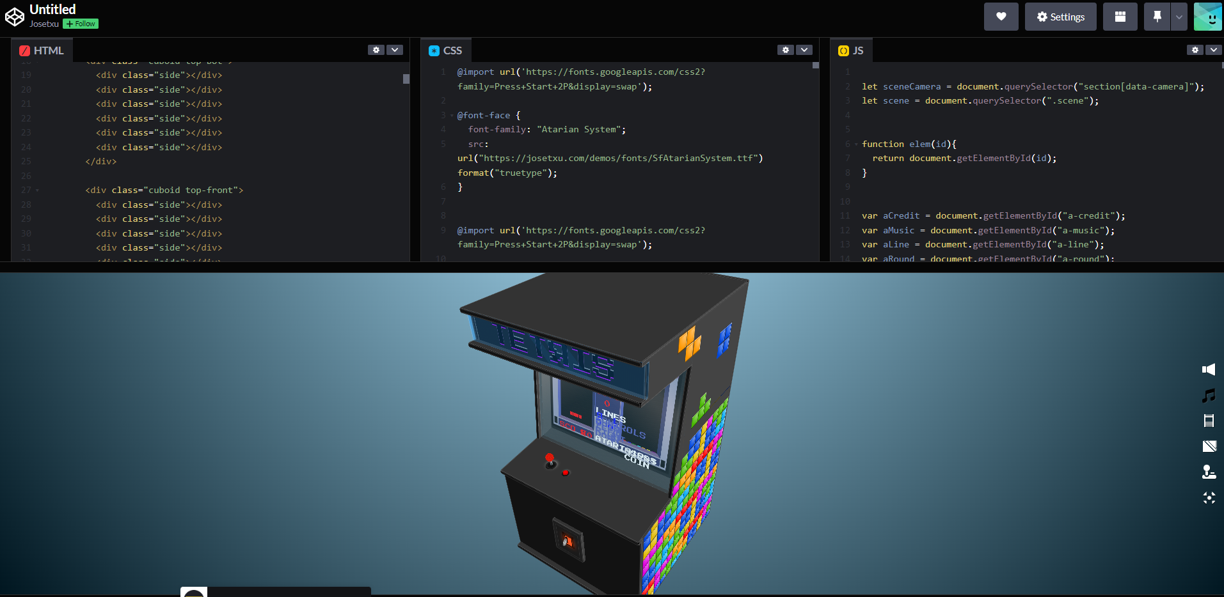
Task: Toggle screen glare diagonal icon
Action: 1209,446
